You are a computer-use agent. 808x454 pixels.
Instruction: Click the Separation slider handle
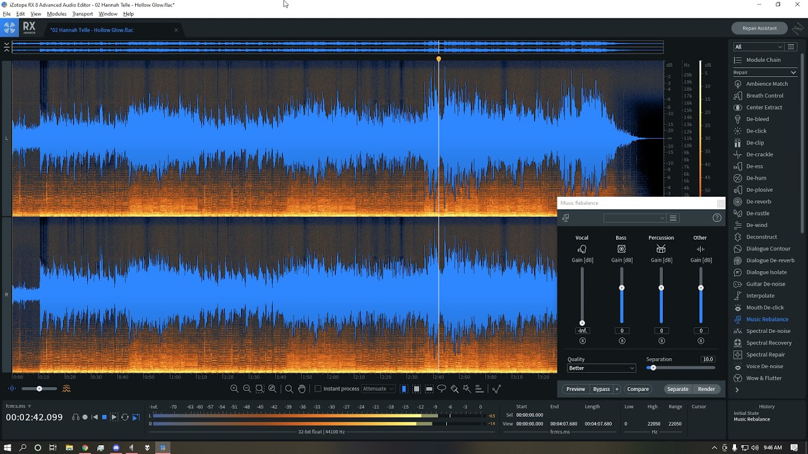[x=653, y=368]
